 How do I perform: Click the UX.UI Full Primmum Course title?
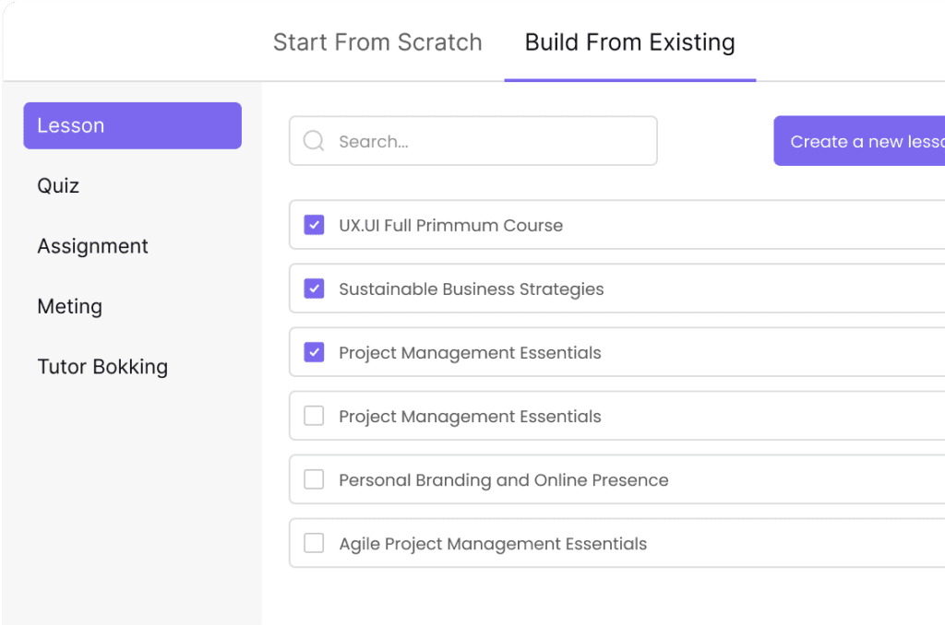pyautogui.click(x=450, y=226)
